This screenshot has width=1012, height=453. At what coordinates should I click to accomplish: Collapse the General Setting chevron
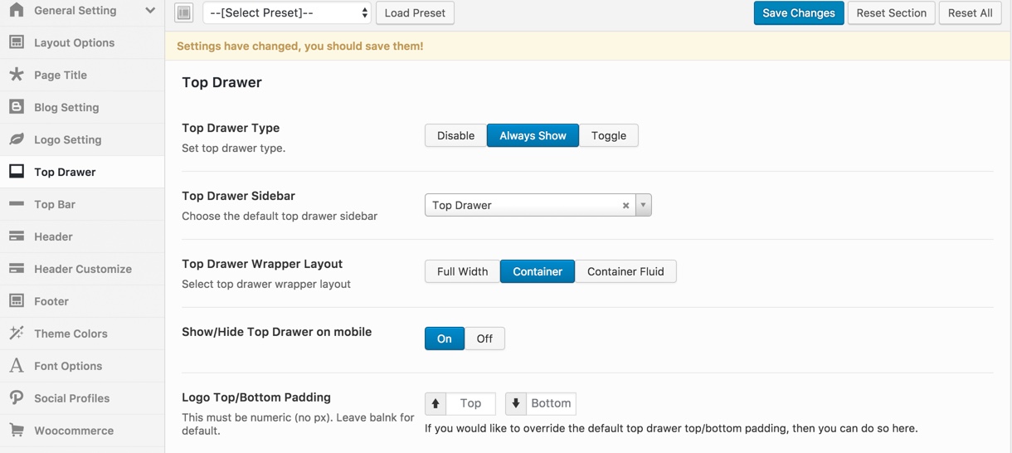pyautogui.click(x=150, y=11)
